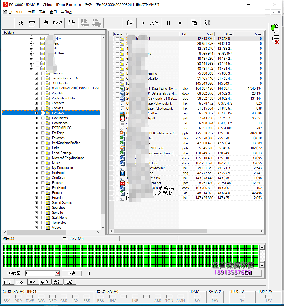Click scroll-down arrow of the bitmap panel
284x306 pixels.
pos(262,266)
